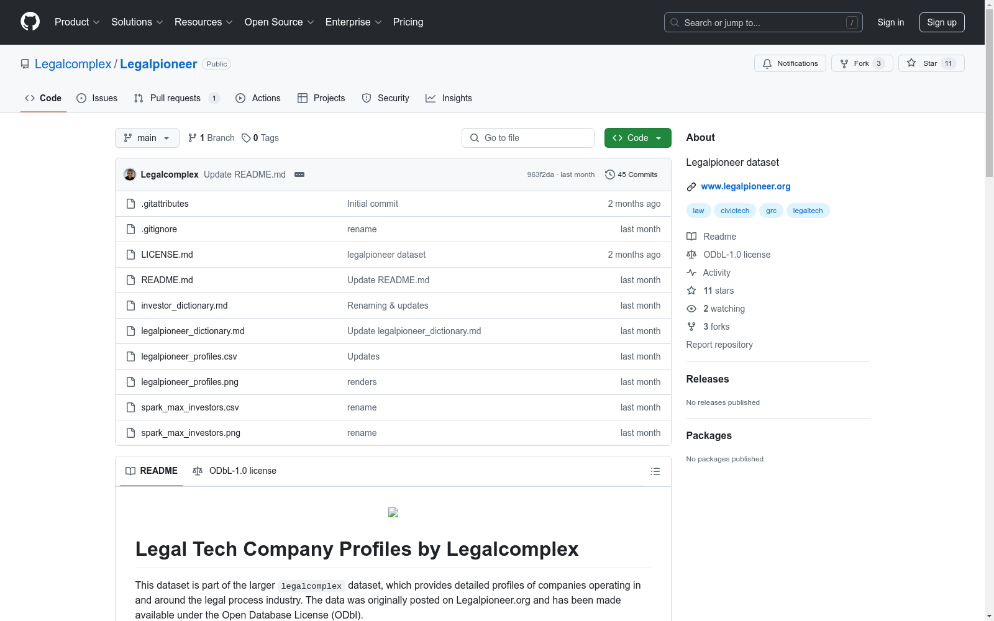
Task: Open the Pricing link
Action: tap(408, 22)
